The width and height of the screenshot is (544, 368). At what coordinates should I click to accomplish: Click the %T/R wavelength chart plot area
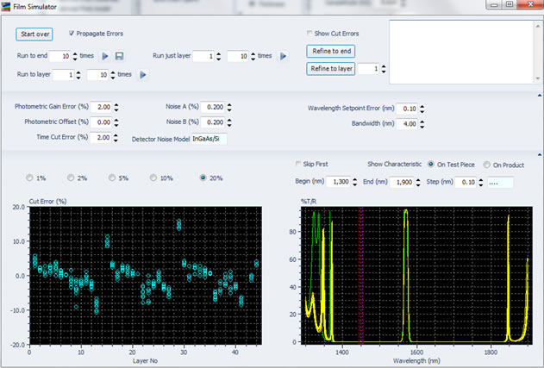coord(416,275)
